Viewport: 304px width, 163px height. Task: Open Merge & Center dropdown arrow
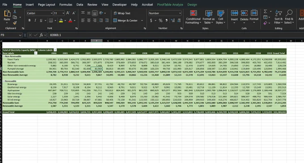[142, 20]
